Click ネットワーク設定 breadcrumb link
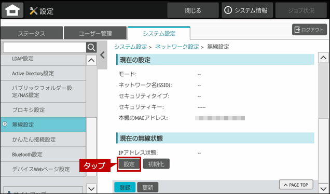Viewport: 330px width, 194px height. click(177, 47)
